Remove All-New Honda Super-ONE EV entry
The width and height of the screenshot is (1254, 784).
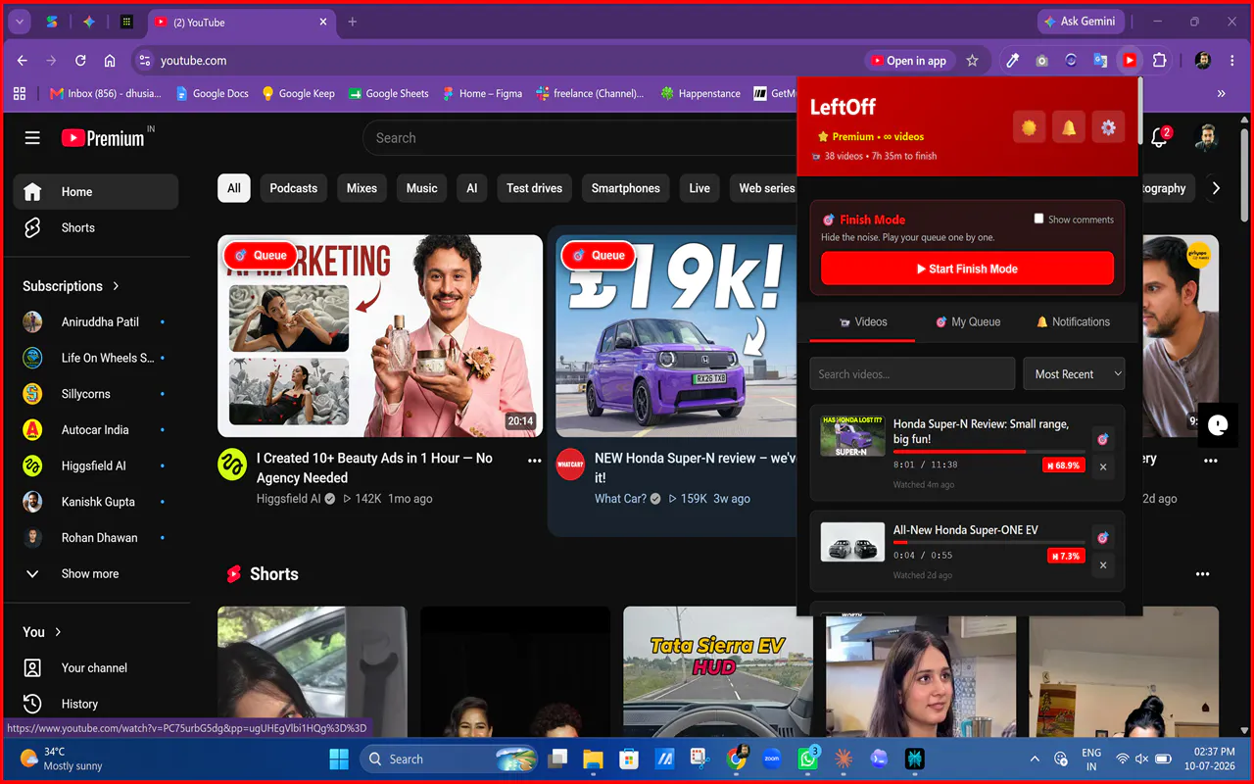click(x=1103, y=565)
